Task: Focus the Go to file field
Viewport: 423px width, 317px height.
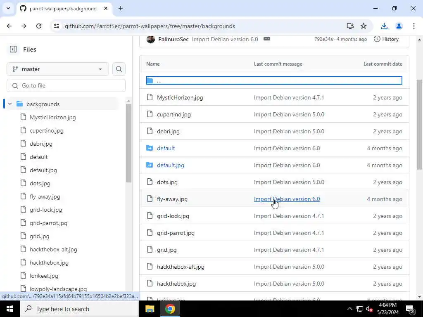Action: coord(66,85)
